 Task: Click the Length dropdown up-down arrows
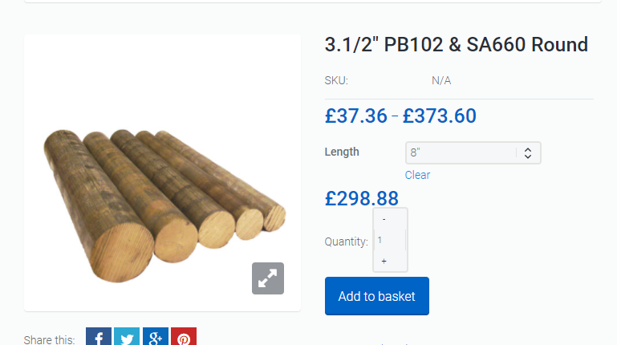[x=527, y=152]
